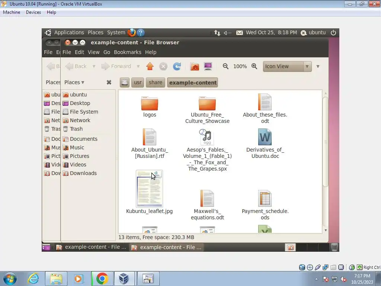The width and height of the screenshot is (381, 286).
Task: Open the Places sidebar selector dropdown
Action: 74,82
